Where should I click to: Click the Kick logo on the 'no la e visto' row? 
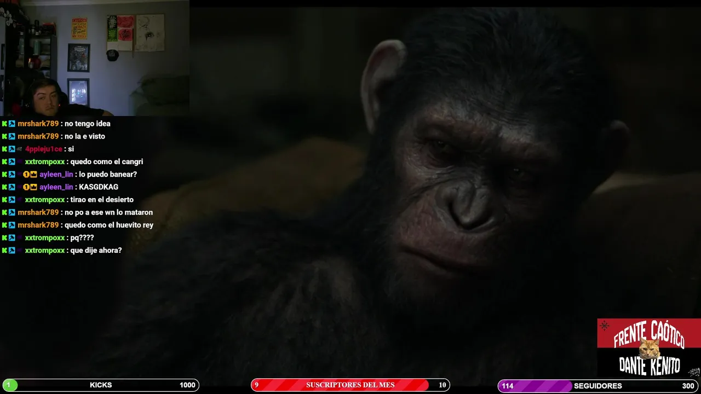tap(4, 136)
